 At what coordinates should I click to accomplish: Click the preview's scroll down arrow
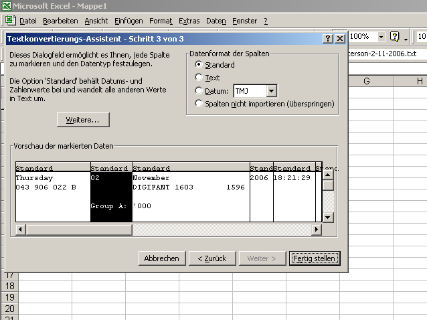click(327, 218)
